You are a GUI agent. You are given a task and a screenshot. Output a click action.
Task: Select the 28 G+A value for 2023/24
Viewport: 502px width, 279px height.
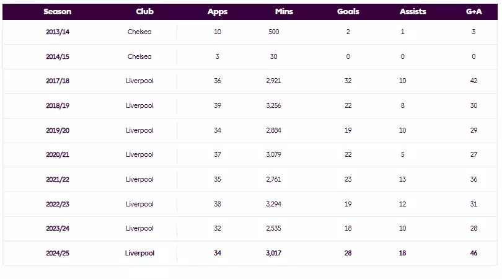pos(474,228)
